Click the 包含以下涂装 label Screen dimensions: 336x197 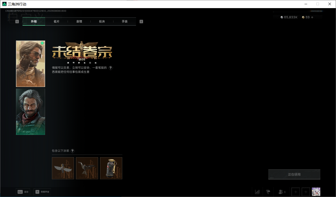pos(61,151)
